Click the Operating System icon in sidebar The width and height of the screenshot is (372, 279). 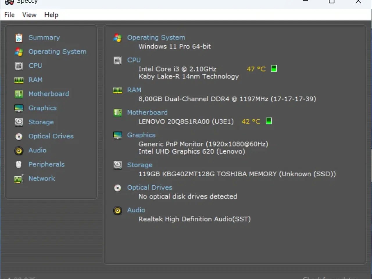19,51
